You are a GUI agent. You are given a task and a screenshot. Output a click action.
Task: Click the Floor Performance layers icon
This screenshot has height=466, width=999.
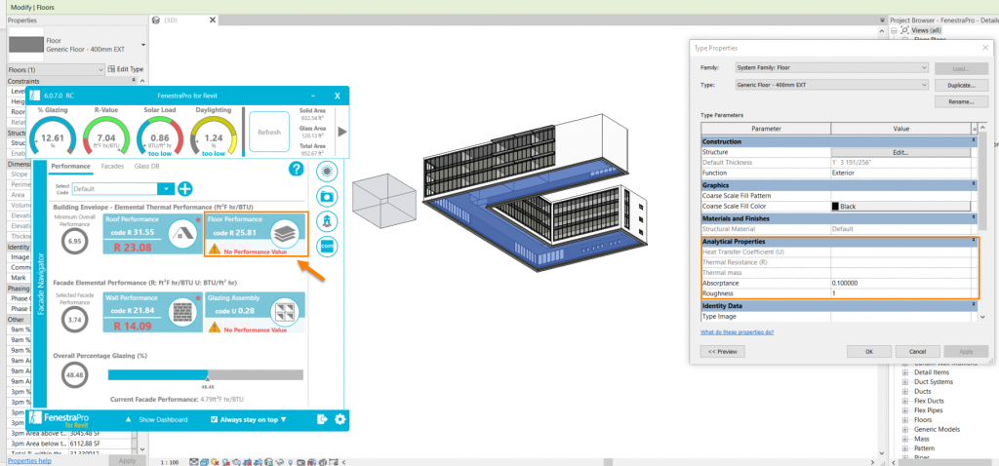pyautogui.click(x=284, y=234)
